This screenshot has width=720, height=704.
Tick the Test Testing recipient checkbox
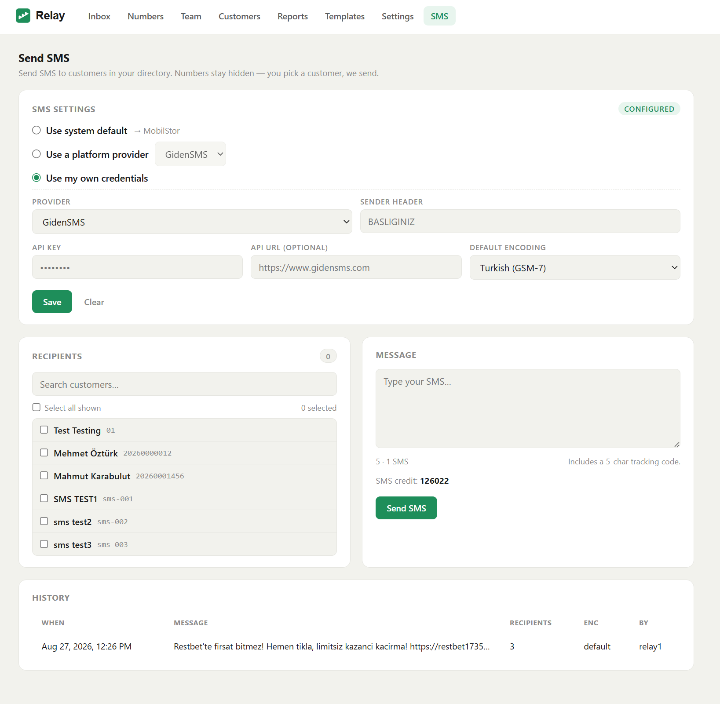(44, 430)
